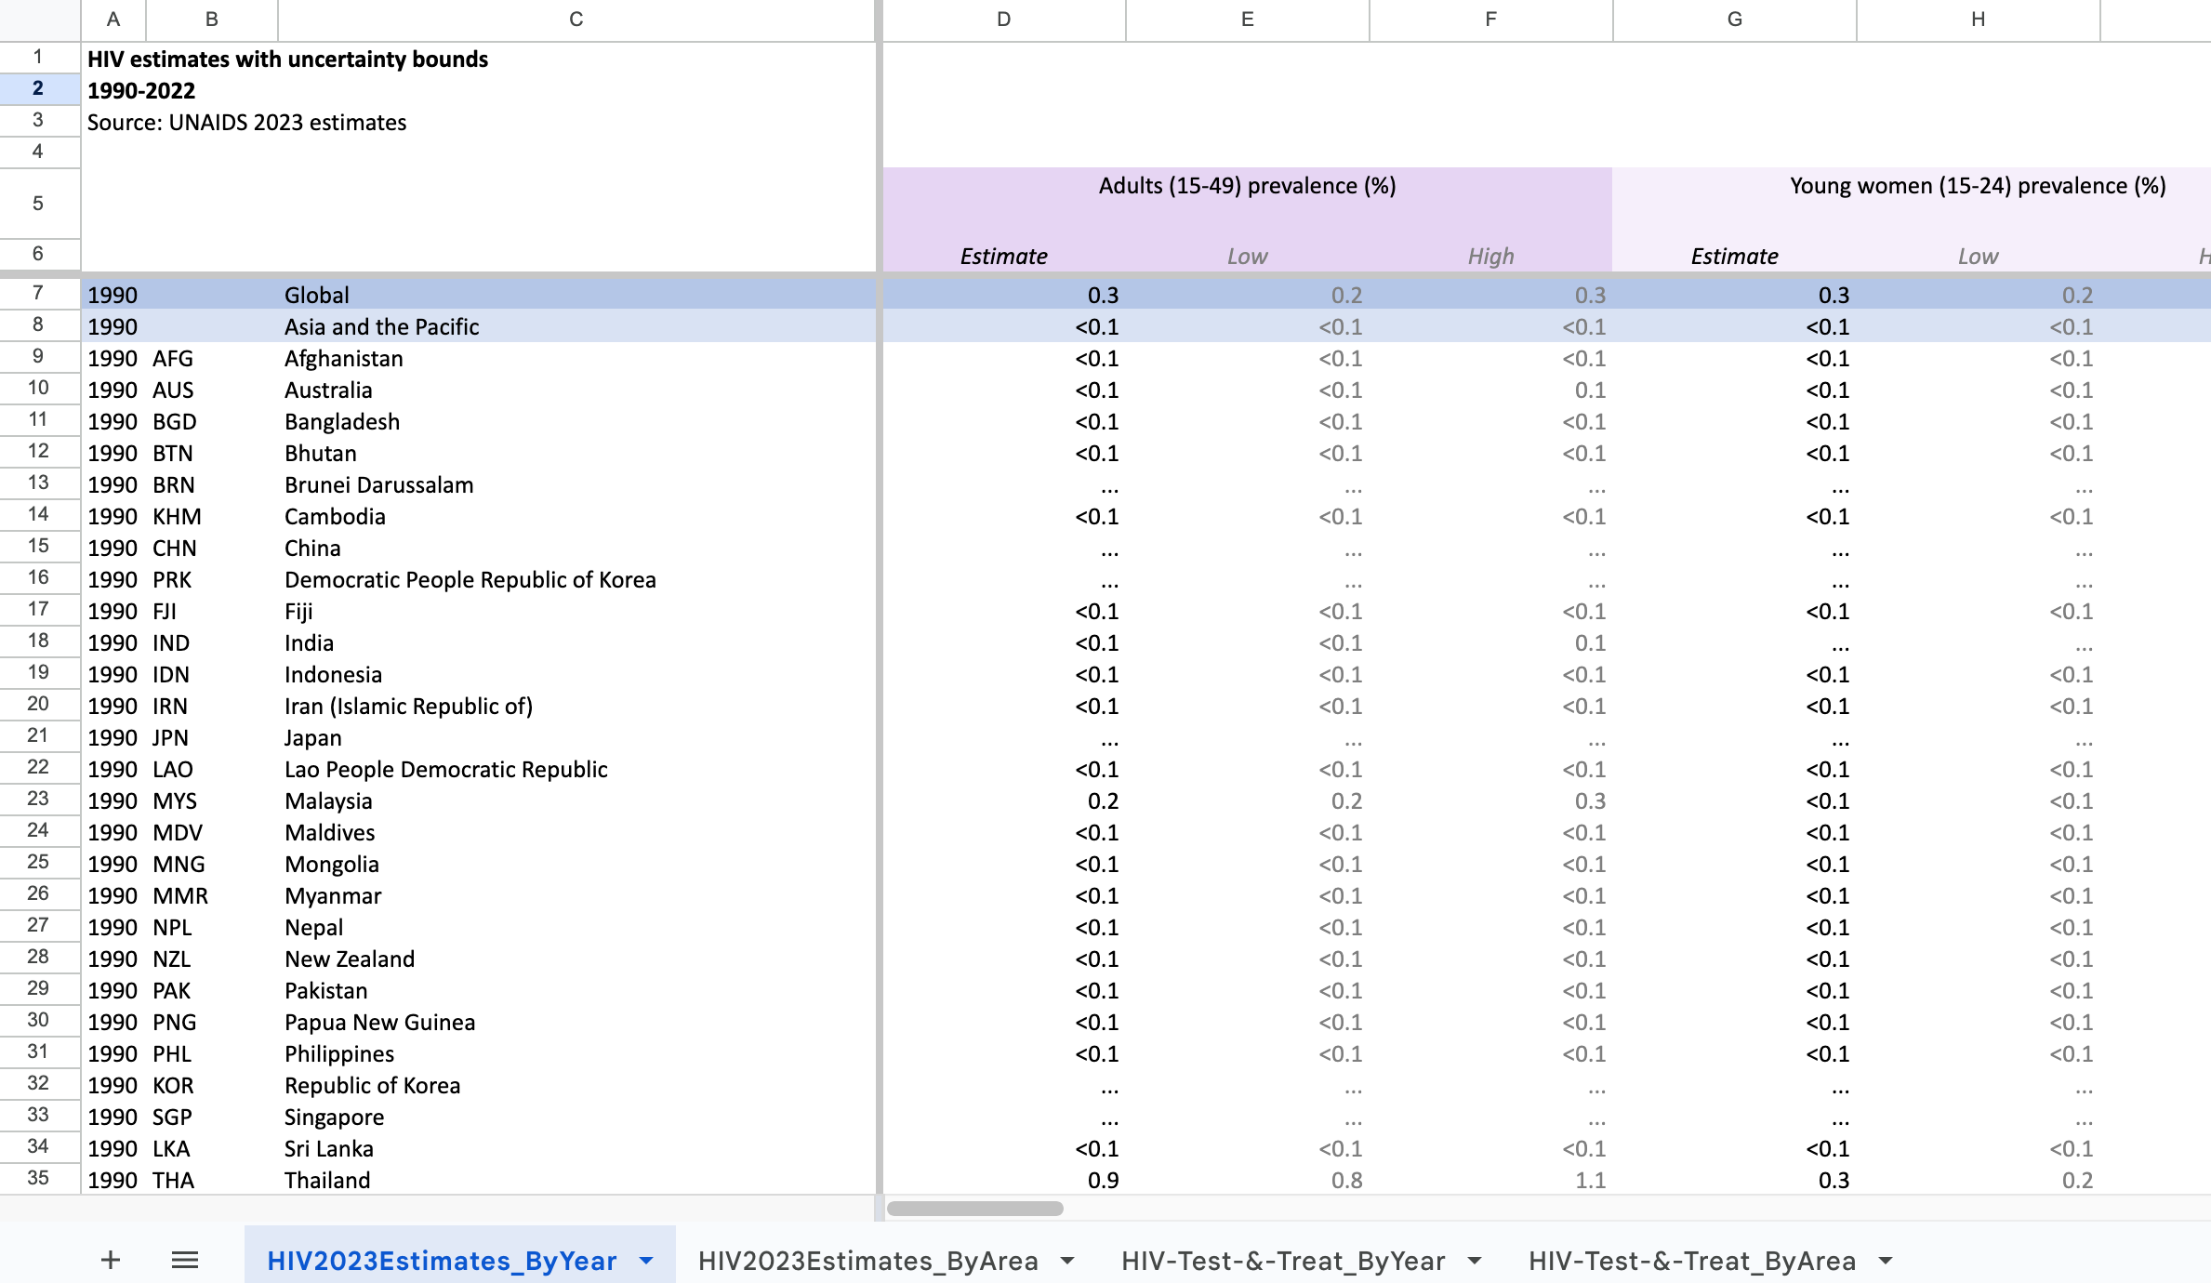This screenshot has width=2211, height=1283.
Task: Click the Low subheader in column E
Action: point(1248,256)
